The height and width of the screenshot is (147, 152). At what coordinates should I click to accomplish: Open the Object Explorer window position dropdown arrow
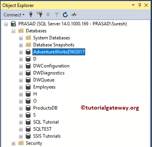click(x=133, y=5)
